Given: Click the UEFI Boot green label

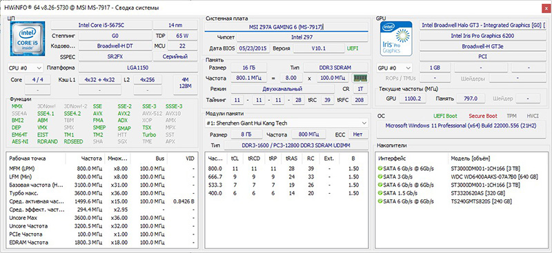Looking at the screenshot, I should pos(445,116).
